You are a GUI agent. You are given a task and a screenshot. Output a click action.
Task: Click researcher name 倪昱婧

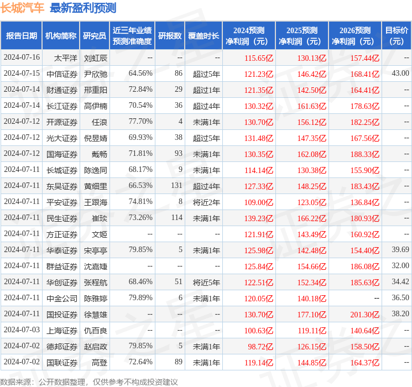click(x=96, y=138)
